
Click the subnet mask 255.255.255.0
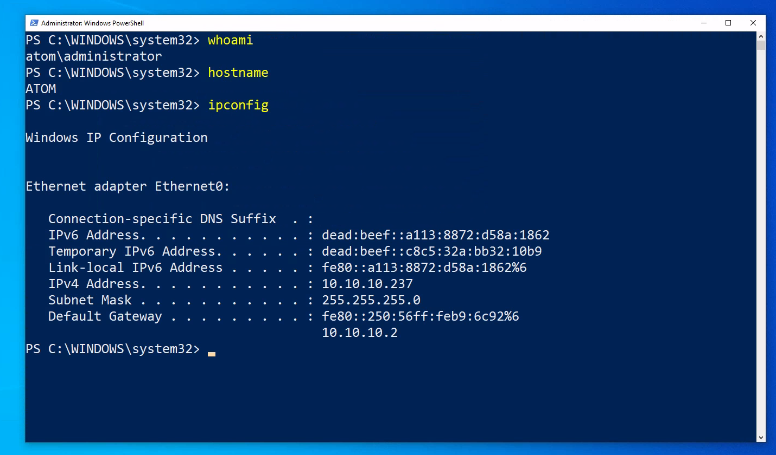click(x=371, y=300)
